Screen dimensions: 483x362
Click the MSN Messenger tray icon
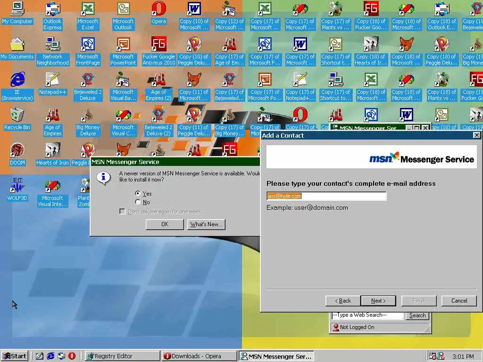point(441,356)
